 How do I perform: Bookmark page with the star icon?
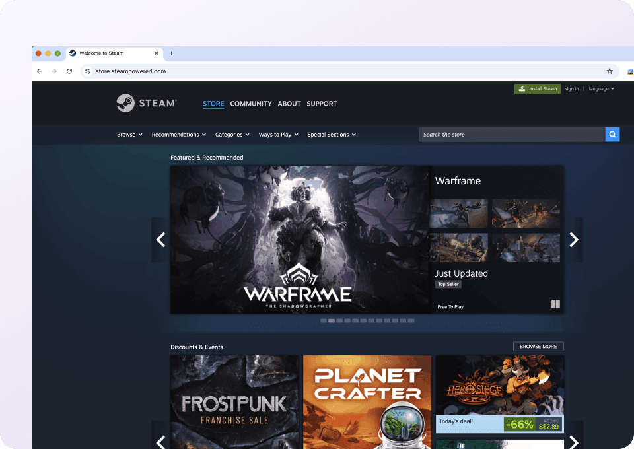[610, 71]
